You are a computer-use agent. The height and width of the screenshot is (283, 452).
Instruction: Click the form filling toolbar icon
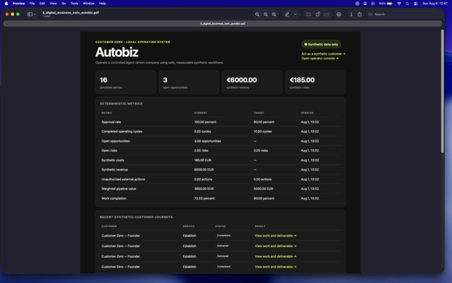[x=326, y=14]
